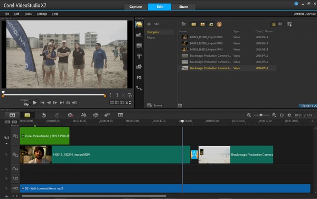Step to previous frame in preview

[x=49, y=103]
